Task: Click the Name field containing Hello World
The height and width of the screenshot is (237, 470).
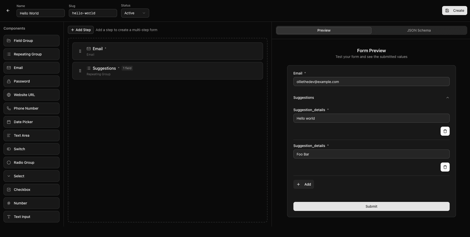Action: point(40,13)
